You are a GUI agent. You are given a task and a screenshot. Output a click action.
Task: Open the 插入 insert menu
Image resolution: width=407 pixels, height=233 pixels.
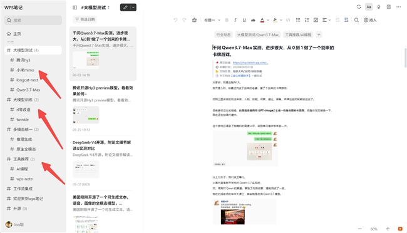tap(370, 20)
